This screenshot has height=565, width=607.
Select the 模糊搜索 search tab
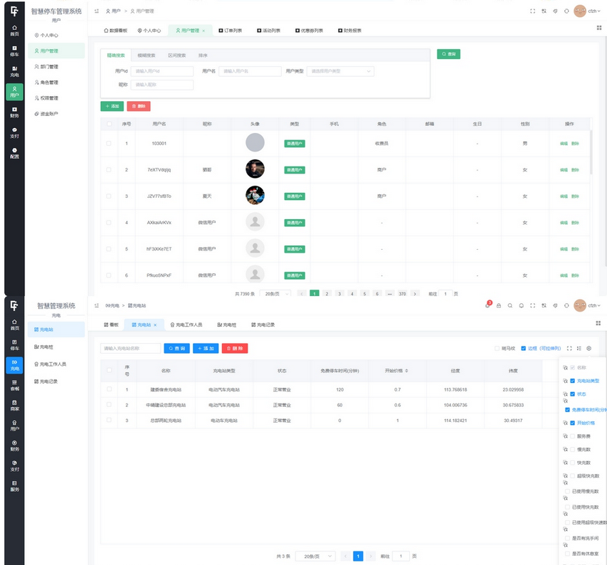click(x=147, y=55)
